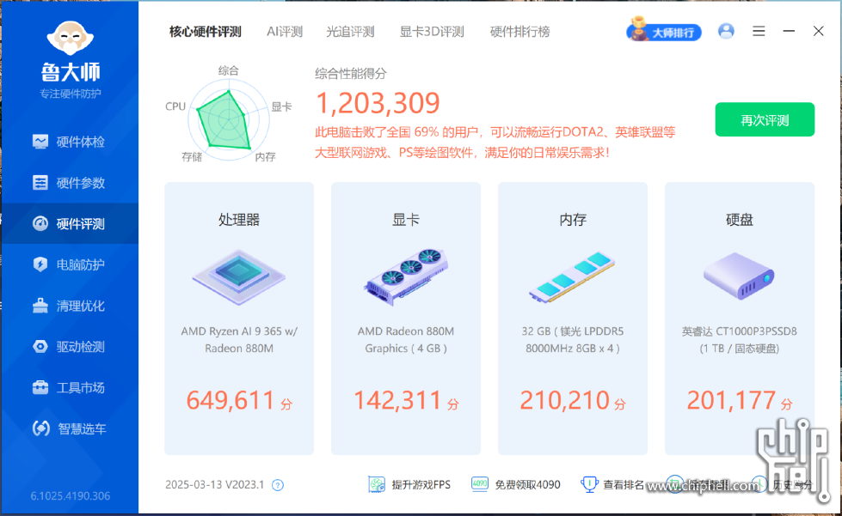Switch to 显卡3D评测 tab

[432, 32]
